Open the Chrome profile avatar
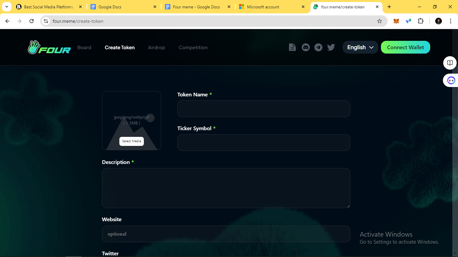Image resolution: width=458 pixels, height=257 pixels. (x=439, y=21)
